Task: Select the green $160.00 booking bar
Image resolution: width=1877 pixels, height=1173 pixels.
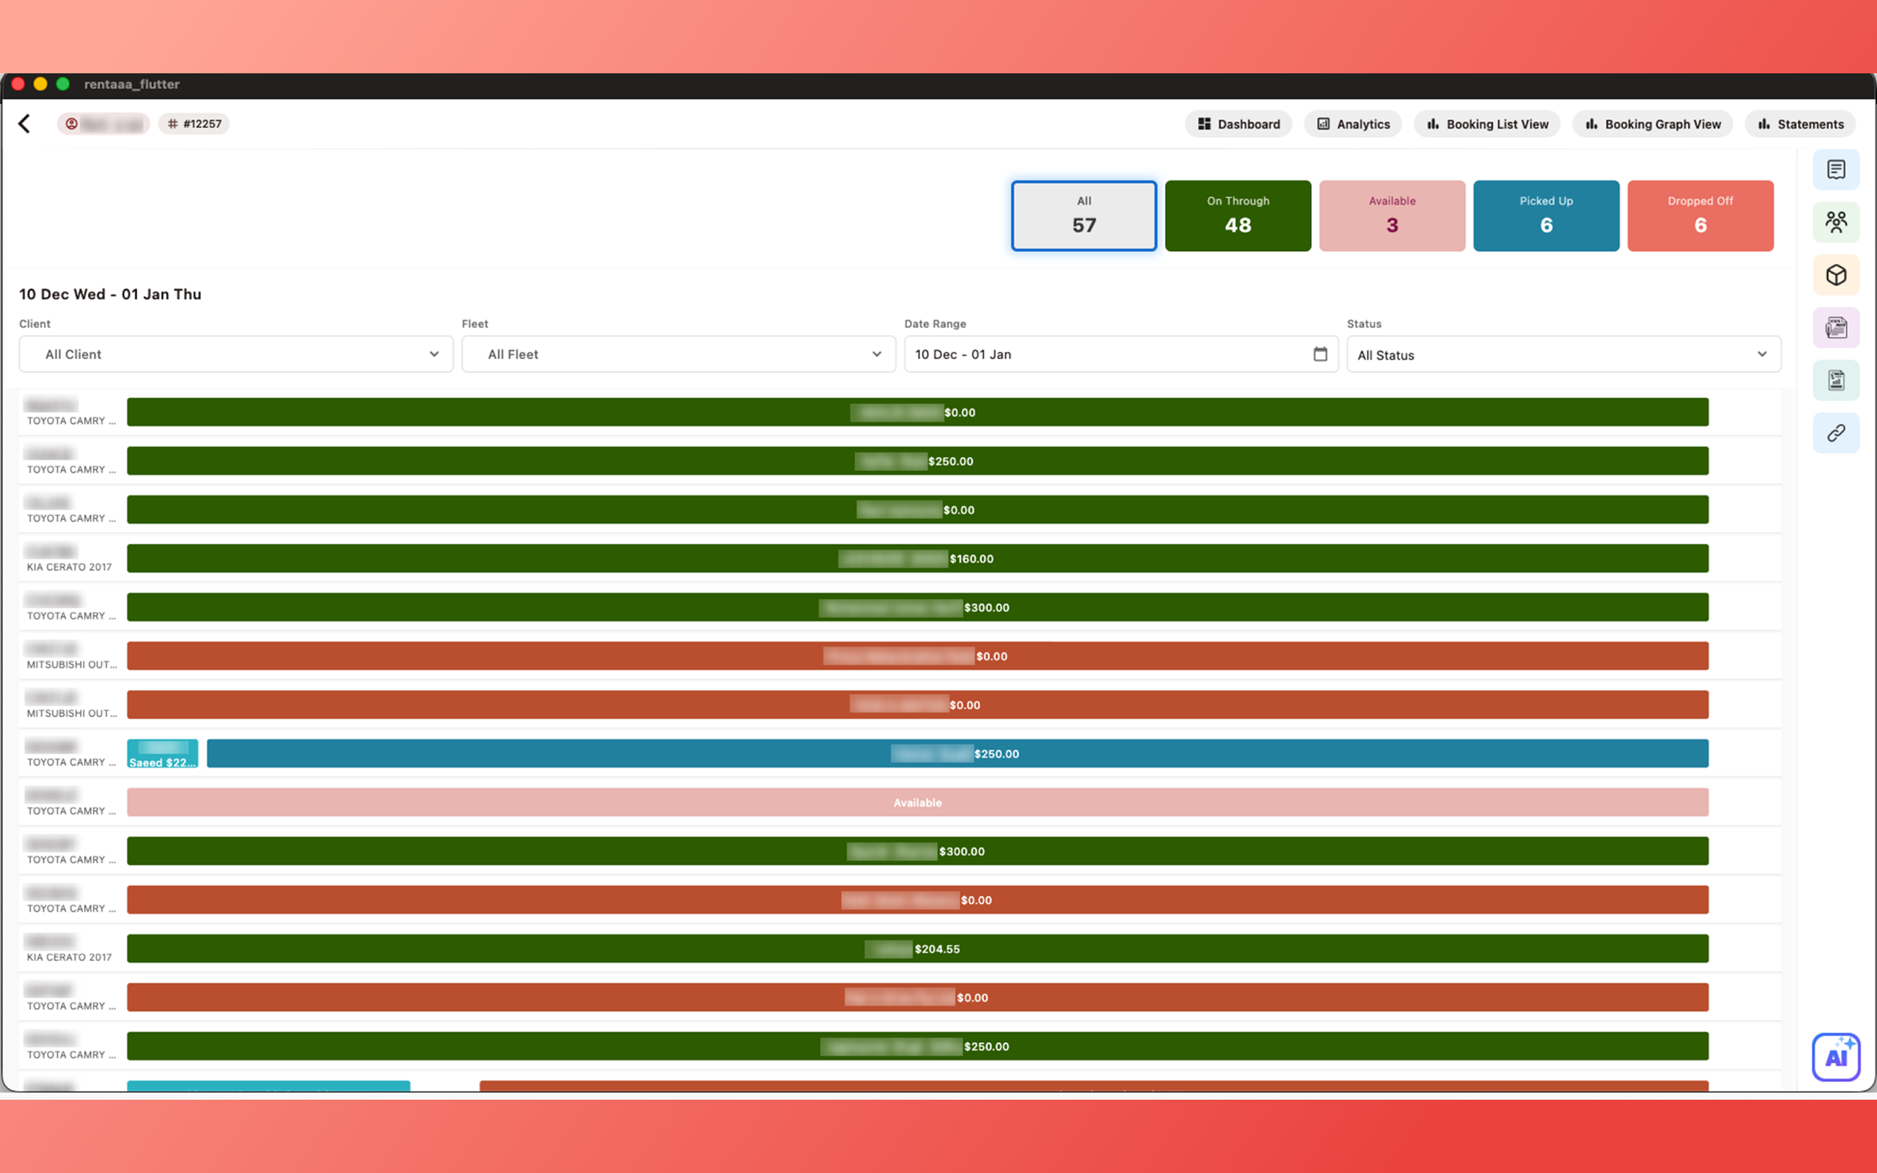Action: click(917, 559)
